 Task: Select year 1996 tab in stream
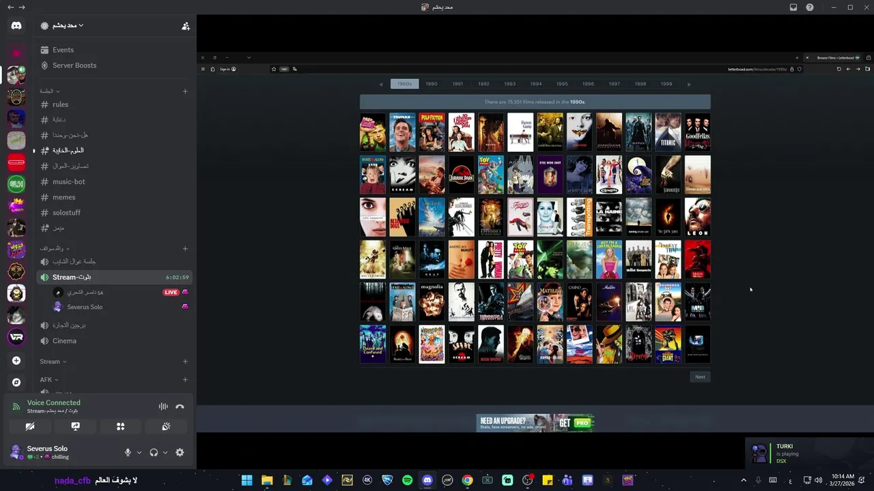tap(588, 84)
